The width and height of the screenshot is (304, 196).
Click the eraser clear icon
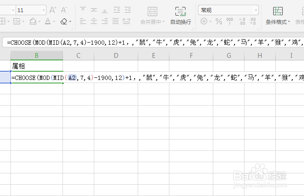pos(64,21)
